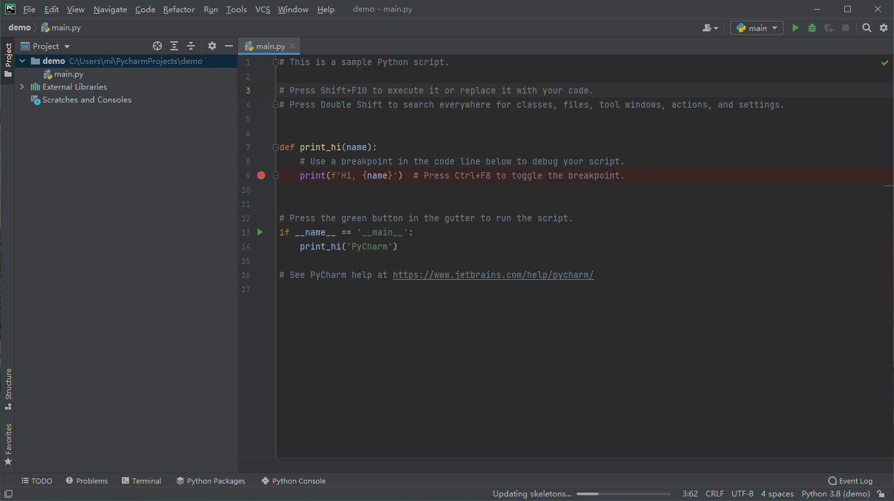The width and height of the screenshot is (894, 501).
Task: Click the Updating skeletons progress bar
Action: point(623,494)
